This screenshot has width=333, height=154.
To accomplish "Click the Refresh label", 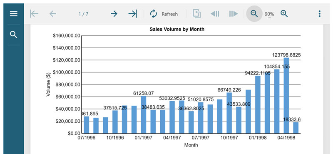I will [170, 14].
